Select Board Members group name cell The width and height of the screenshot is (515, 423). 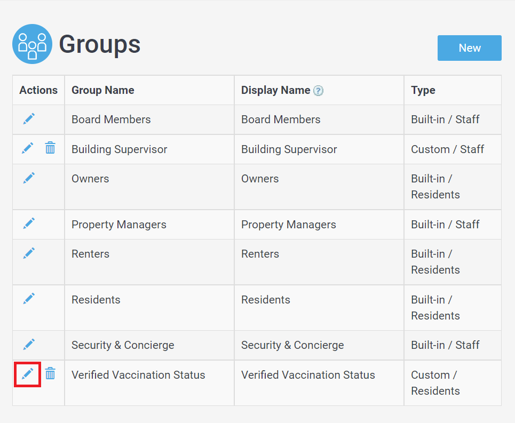(x=149, y=119)
